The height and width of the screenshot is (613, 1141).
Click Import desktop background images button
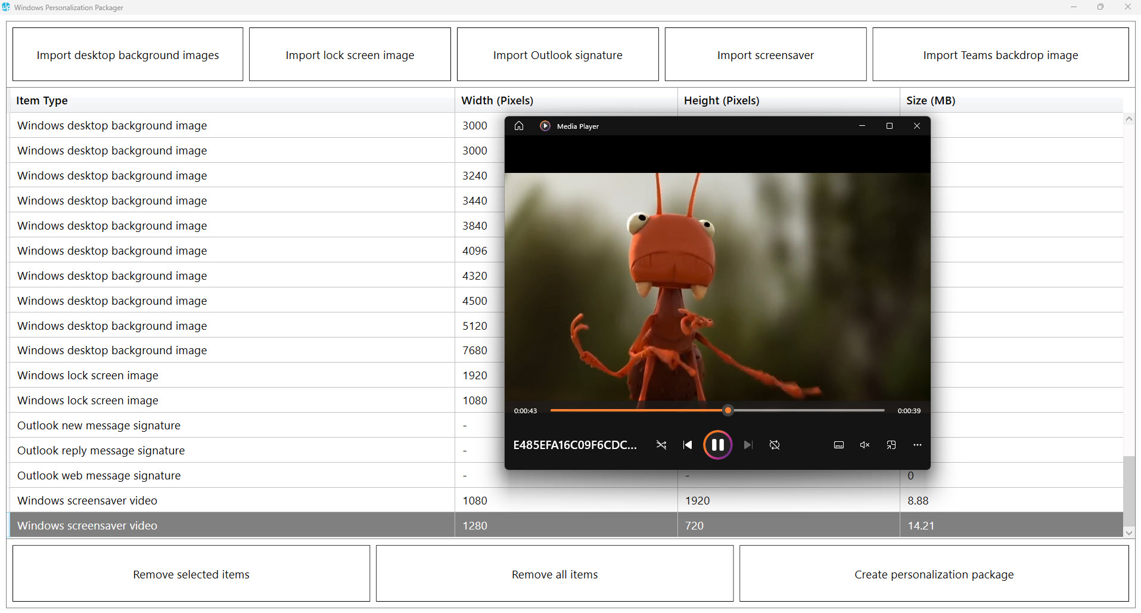click(128, 54)
